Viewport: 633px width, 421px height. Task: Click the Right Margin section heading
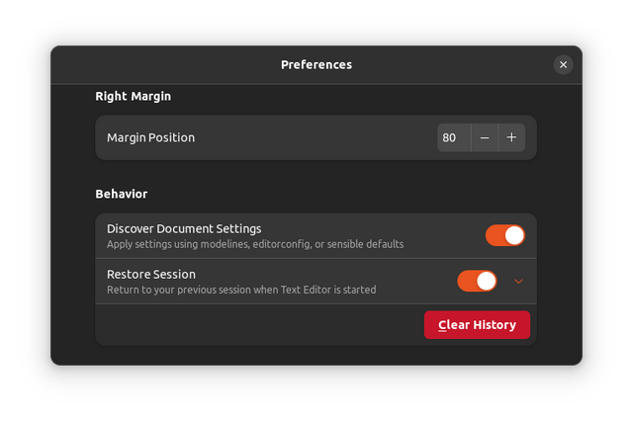(134, 97)
